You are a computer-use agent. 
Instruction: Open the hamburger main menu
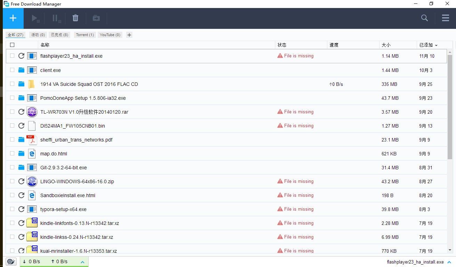pos(446,18)
